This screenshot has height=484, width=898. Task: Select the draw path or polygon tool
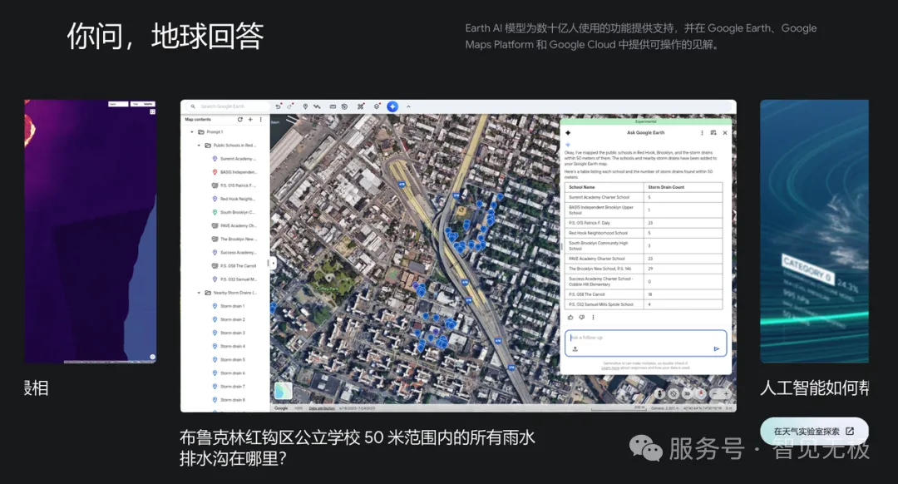317,106
